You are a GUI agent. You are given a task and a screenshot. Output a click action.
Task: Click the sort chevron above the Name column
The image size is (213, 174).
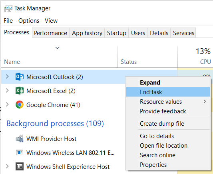pos(57,48)
